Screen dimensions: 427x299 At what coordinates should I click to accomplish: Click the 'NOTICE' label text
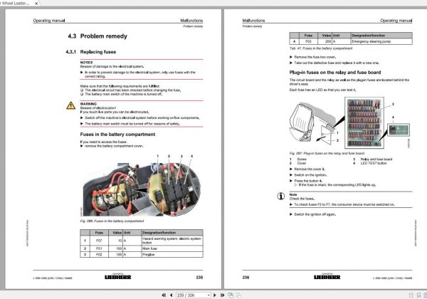click(x=86, y=63)
